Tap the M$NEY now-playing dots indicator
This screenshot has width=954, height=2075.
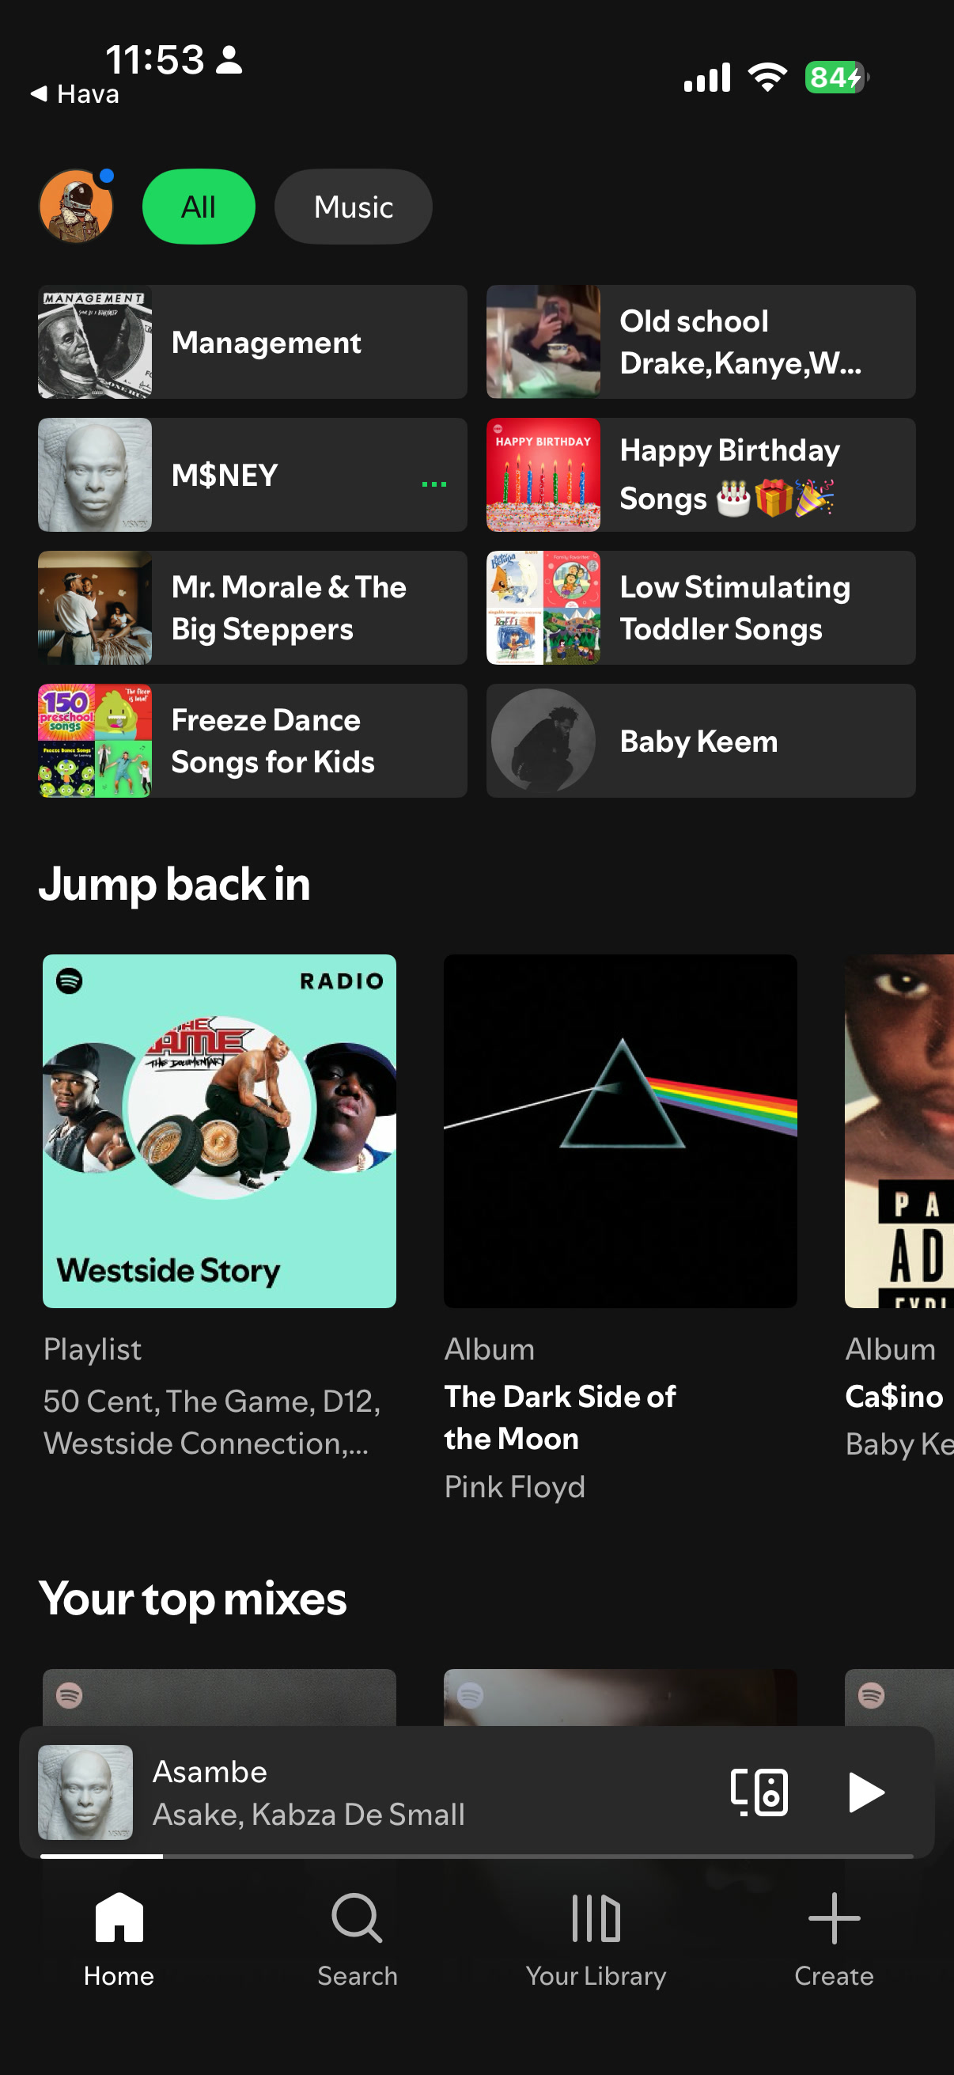[x=434, y=484]
